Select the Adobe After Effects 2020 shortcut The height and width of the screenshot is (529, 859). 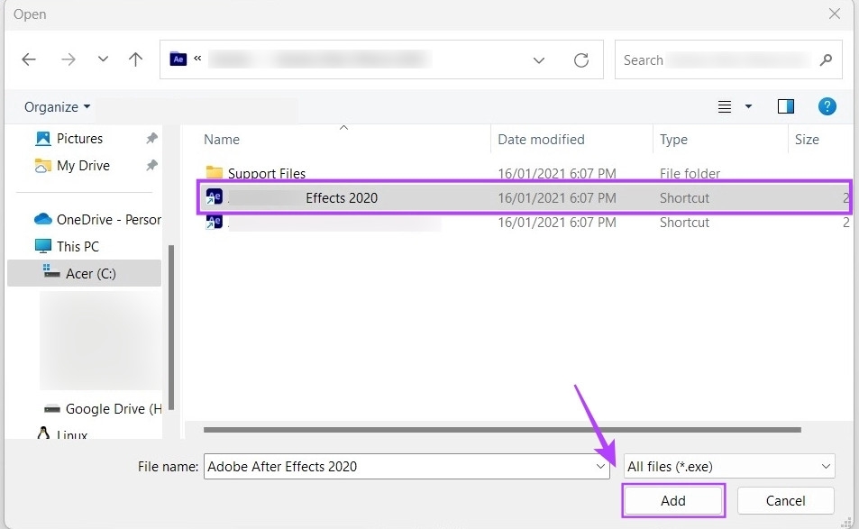coord(361,197)
